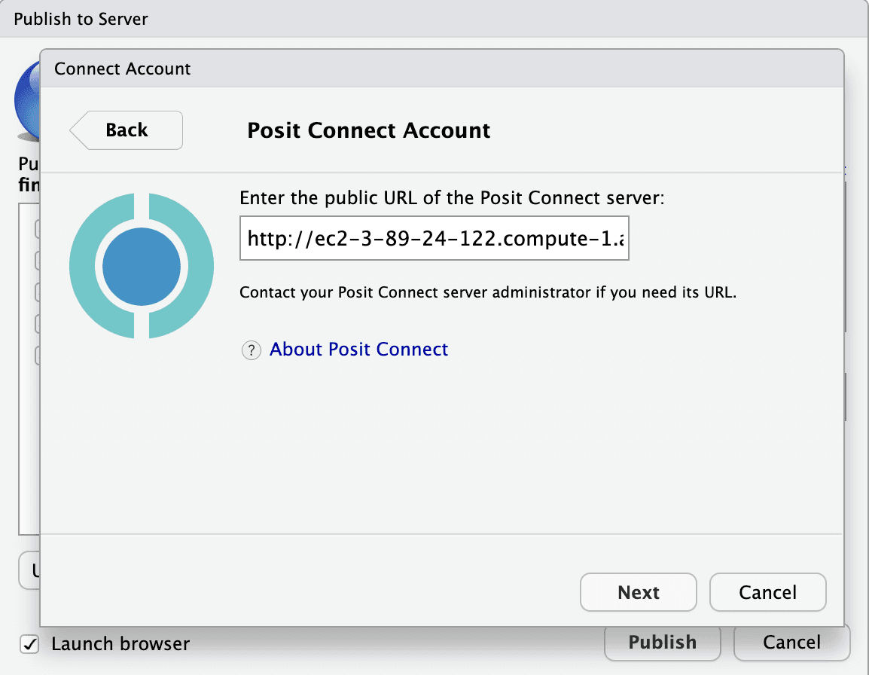Click the Posit Connect Account heading

(x=368, y=130)
